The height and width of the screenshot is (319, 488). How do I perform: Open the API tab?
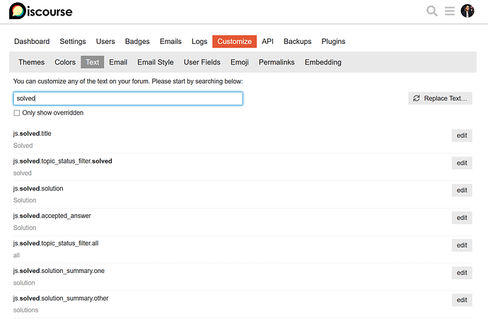click(x=267, y=42)
